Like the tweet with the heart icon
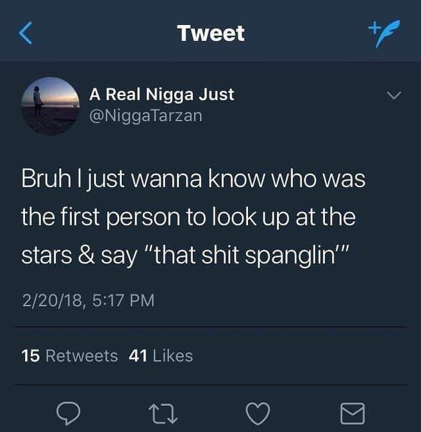This screenshot has height=432, width=421. (258, 413)
